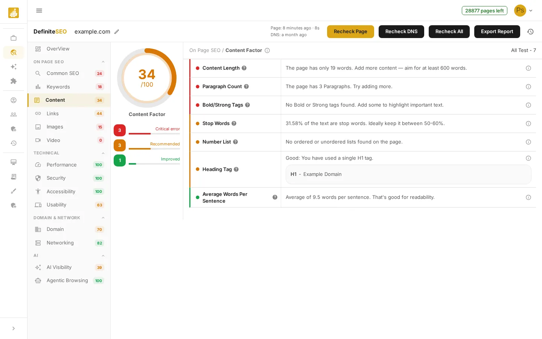Go to Common SEO in the sidebar

[69, 73]
